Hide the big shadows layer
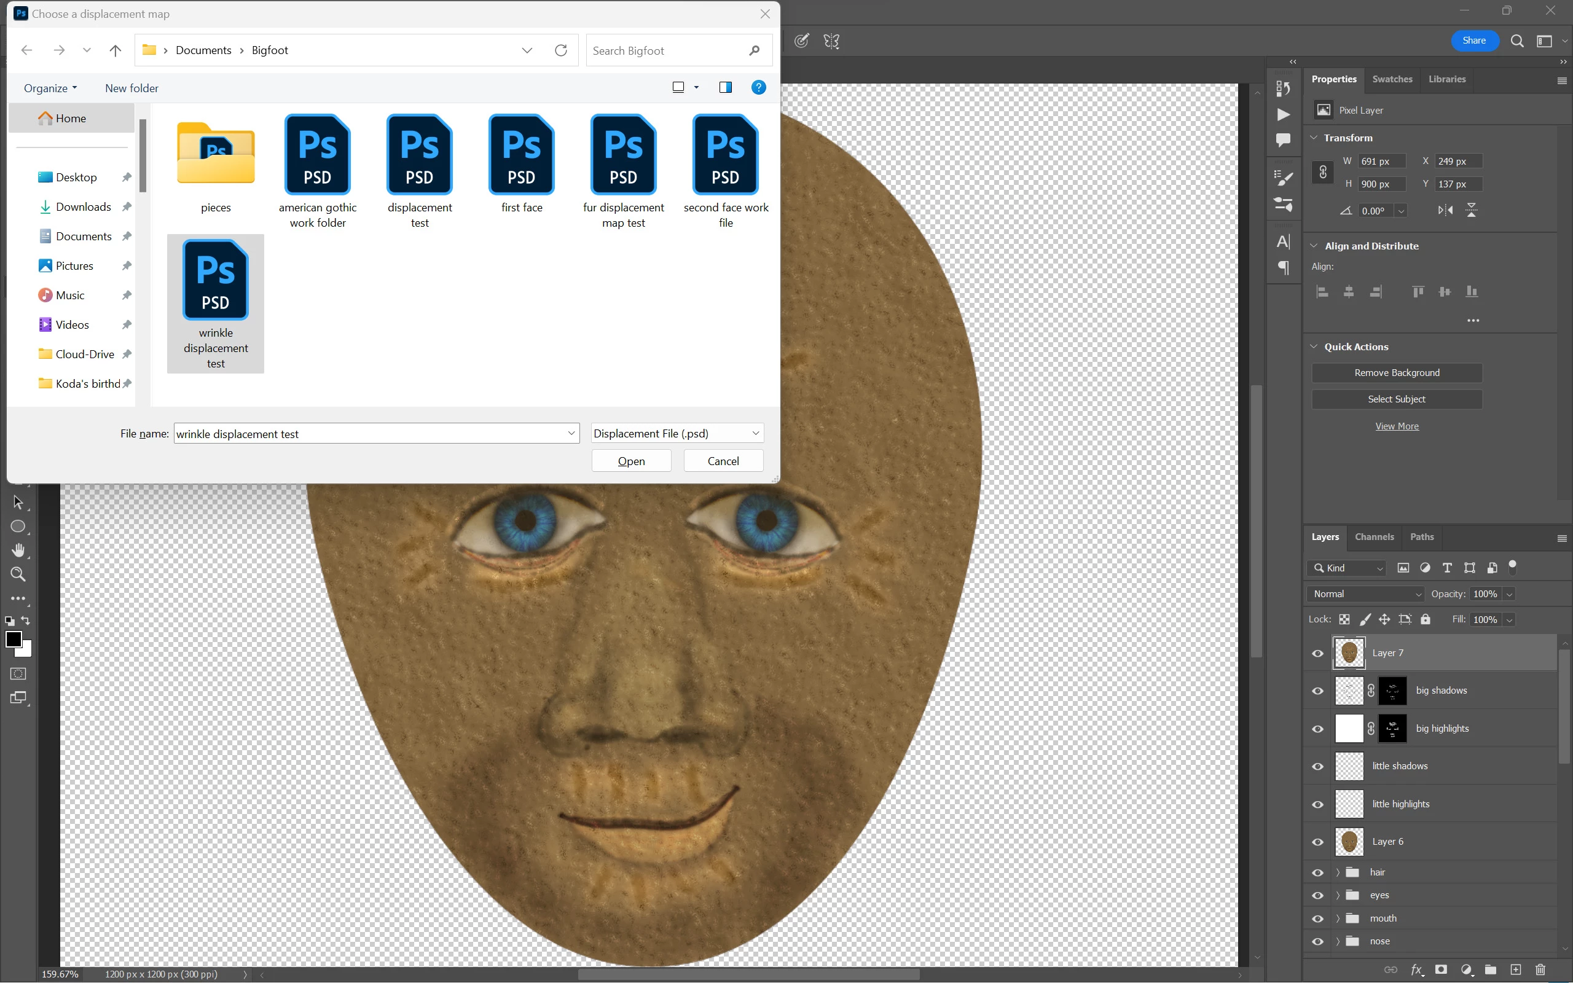The width and height of the screenshot is (1573, 983). point(1317,691)
